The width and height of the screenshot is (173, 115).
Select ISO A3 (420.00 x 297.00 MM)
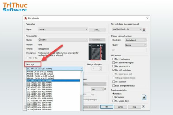click(x=53, y=87)
